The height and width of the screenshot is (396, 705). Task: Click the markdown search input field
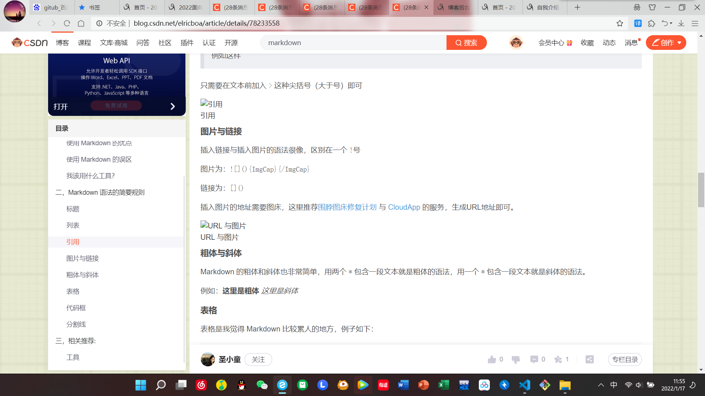pos(352,43)
